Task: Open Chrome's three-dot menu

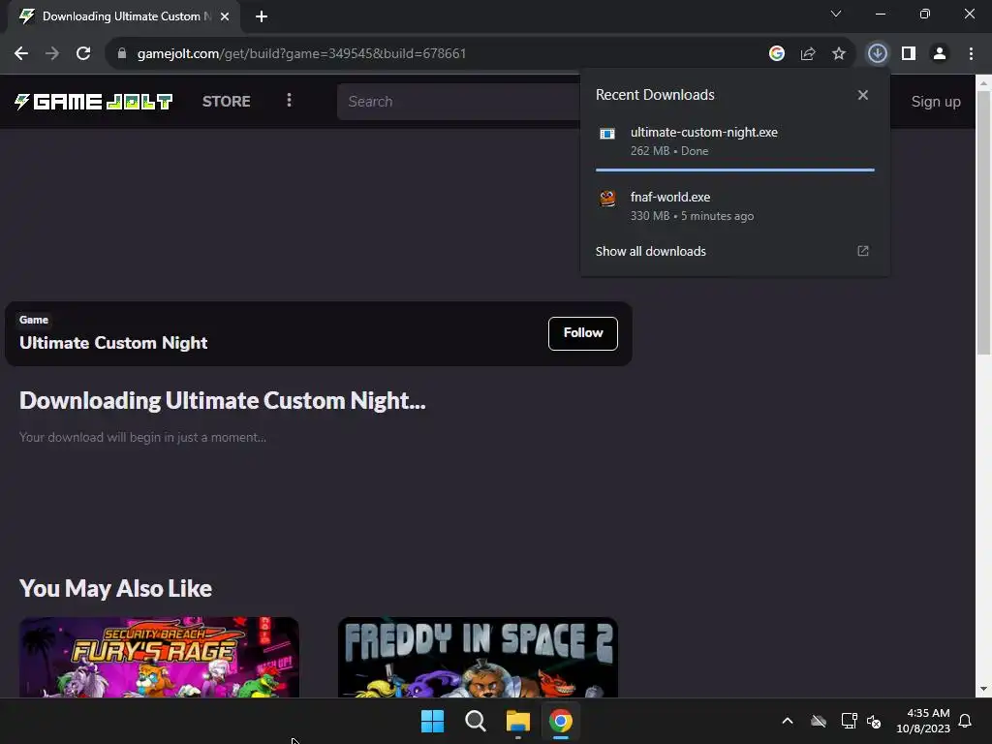Action: coord(971,54)
